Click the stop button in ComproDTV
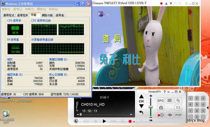Viewport: 210px width, 127px height. (96, 121)
